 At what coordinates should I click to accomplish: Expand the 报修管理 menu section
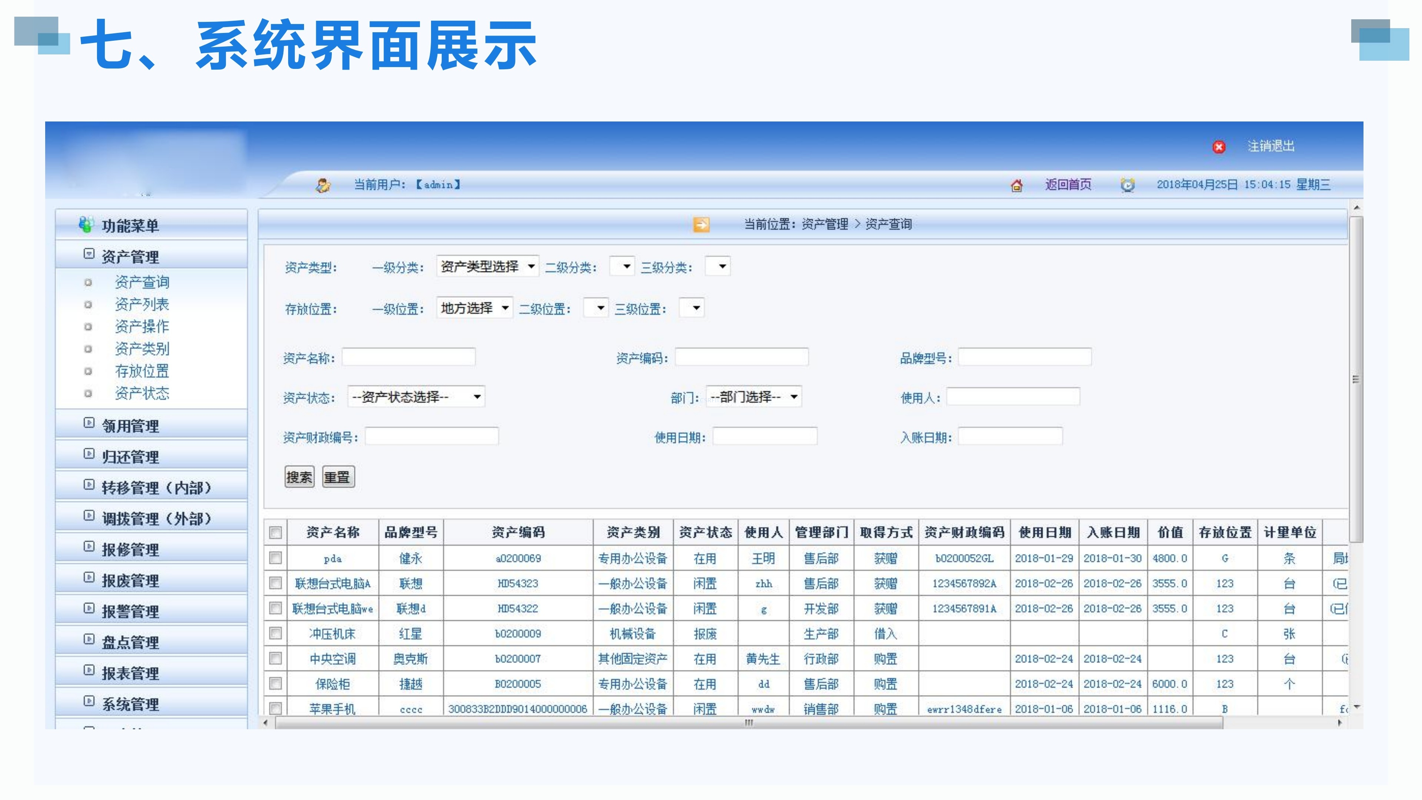point(130,549)
